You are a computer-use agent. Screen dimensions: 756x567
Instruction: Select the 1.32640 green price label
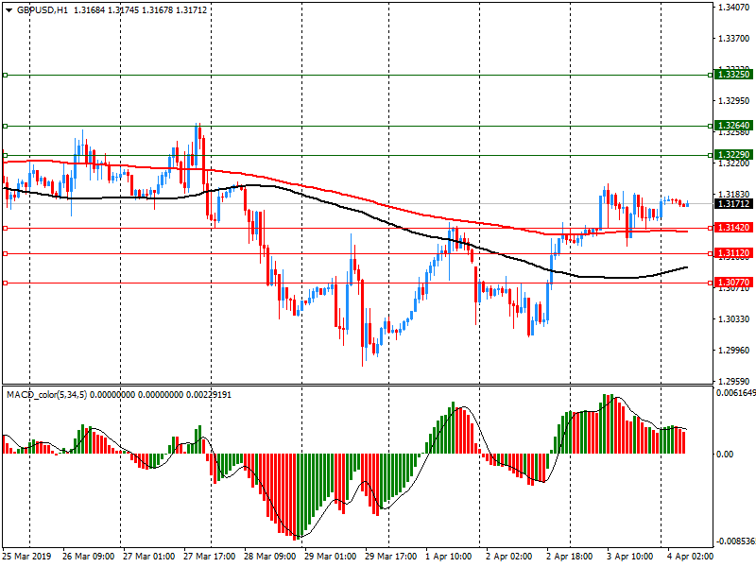733,126
